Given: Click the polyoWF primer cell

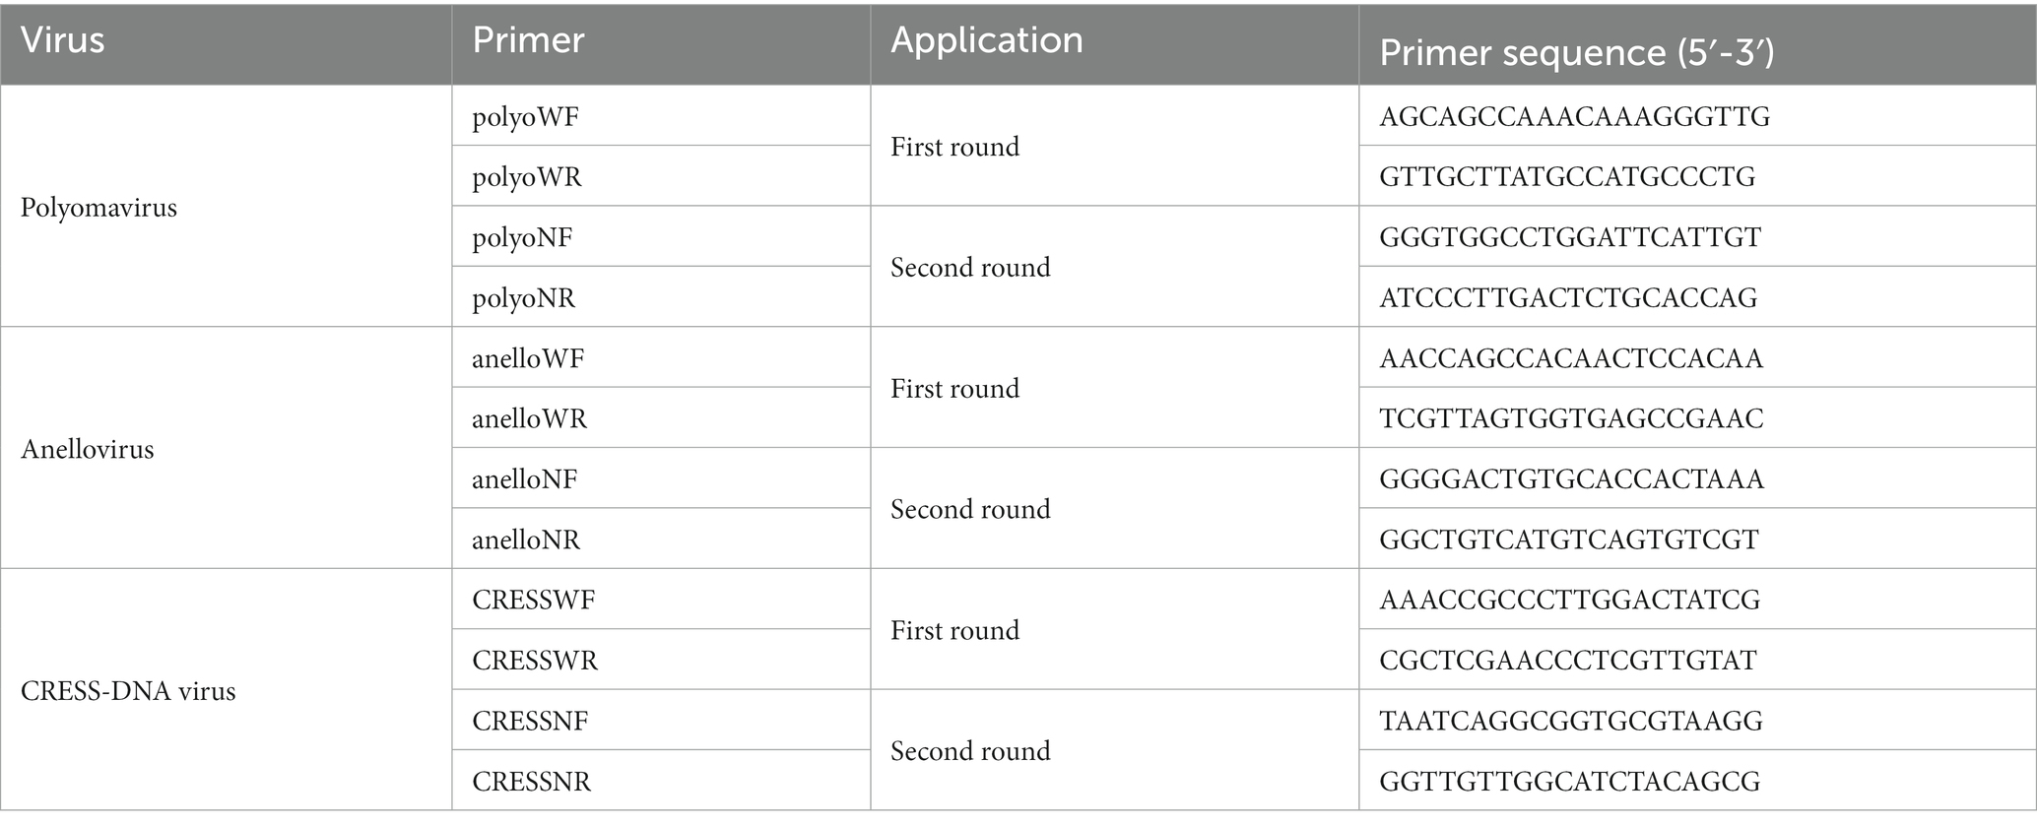Looking at the screenshot, I should point(661,116).
